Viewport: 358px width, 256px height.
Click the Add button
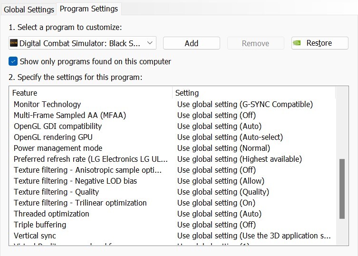tap(191, 43)
